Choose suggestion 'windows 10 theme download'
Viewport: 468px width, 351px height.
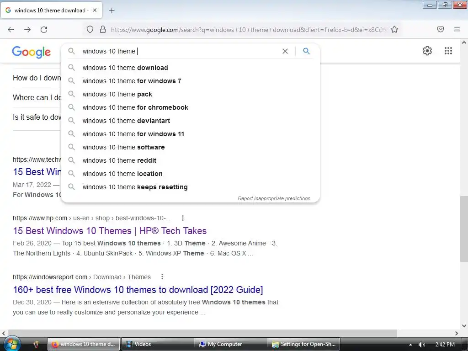190,68
